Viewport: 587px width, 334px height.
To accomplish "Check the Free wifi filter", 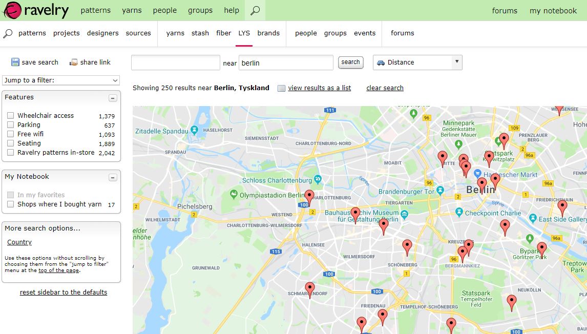I will point(10,134).
